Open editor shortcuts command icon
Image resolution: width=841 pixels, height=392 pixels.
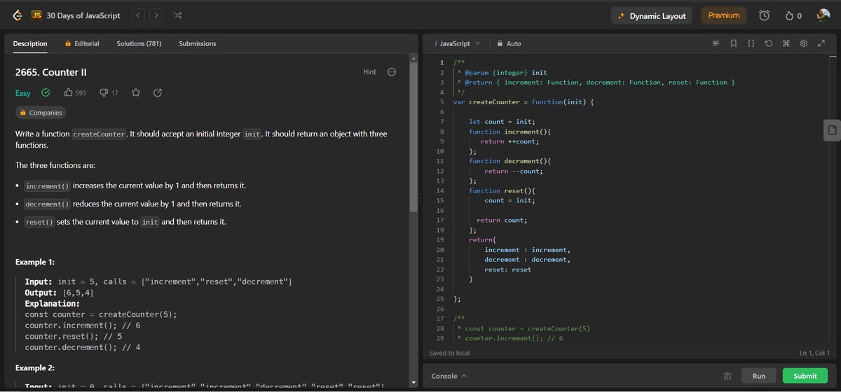[786, 43]
